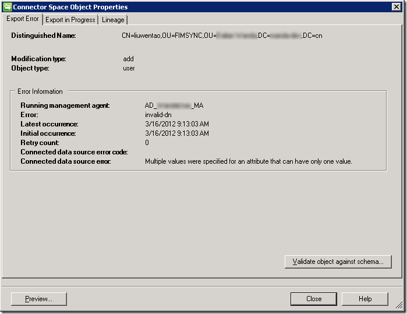Click the title bar X close button
The width and height of the screenshot is (407, 314).
point(397,7)
